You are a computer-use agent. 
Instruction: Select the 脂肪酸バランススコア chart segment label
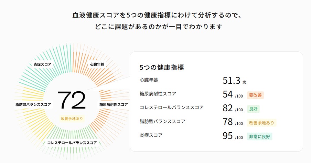(33, 104)
